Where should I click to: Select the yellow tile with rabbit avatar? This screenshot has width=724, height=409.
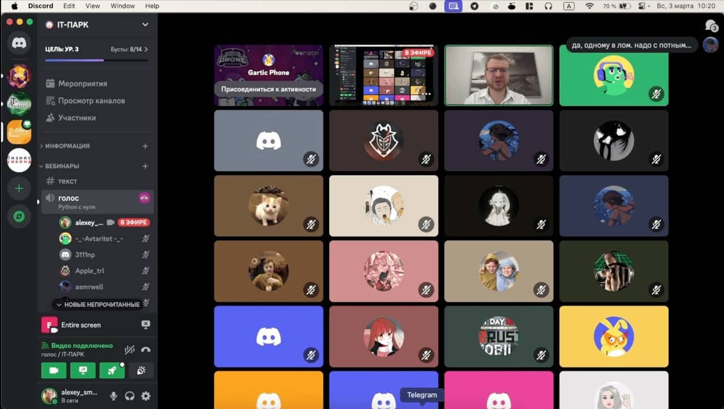tap(614, 337)
